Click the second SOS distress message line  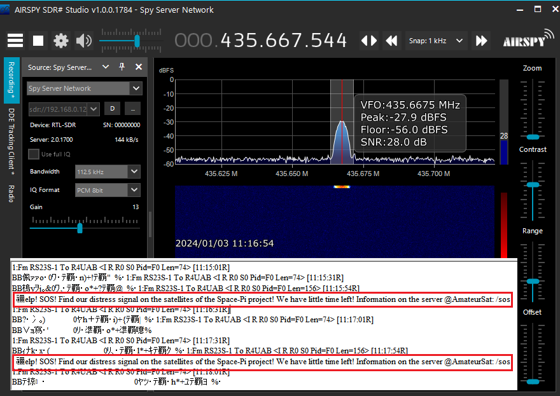(x=263, y=362)
